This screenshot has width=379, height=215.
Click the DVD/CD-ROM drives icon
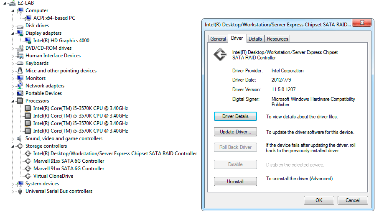(20, 48)
